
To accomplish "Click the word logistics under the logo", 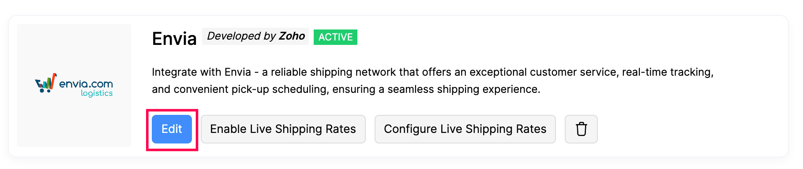I will tap(97, 93).
